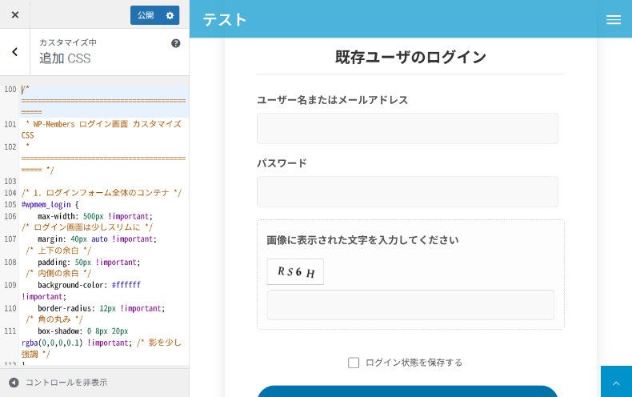This screenshot has width=632, height=397.
Task: Open publish settings gear icon
Action: pos(170,15)
